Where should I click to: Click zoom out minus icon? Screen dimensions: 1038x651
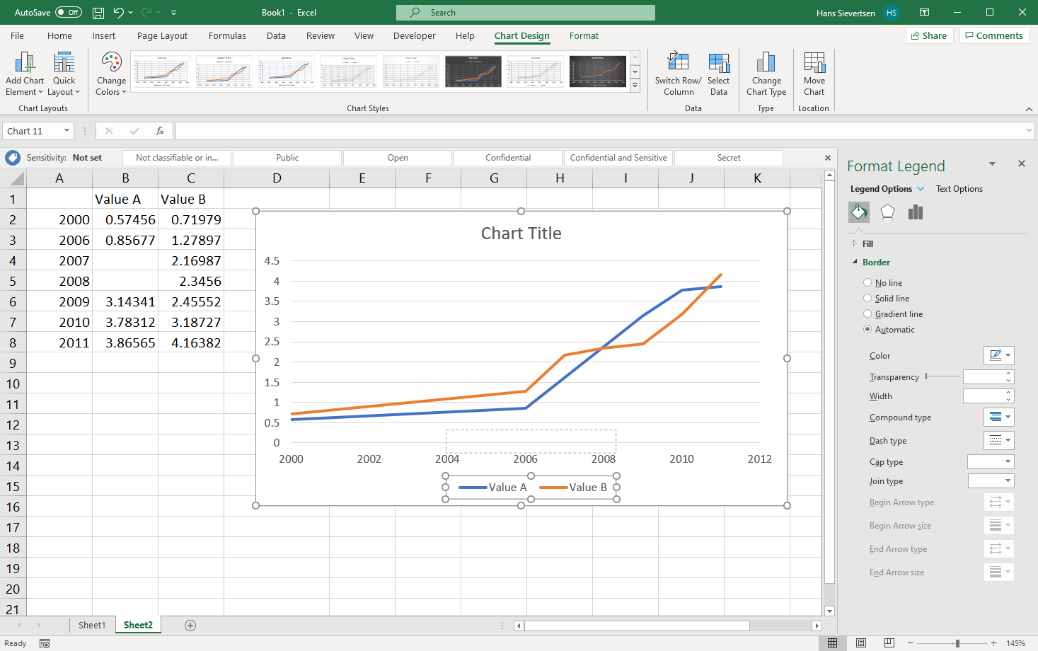point(910,643)
